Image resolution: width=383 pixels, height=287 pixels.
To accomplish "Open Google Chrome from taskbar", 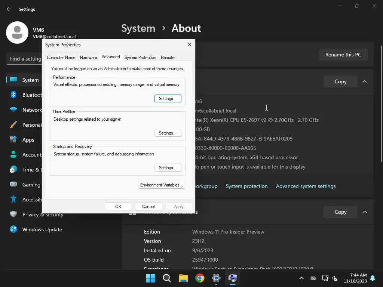I will click(x=200, y=278).
